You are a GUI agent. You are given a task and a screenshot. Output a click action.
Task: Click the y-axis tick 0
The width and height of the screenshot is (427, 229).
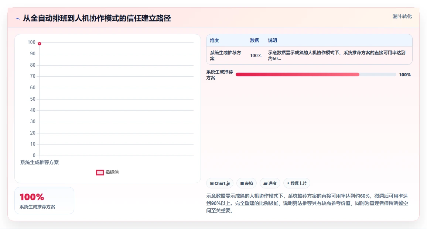click(x=34, y=156)
